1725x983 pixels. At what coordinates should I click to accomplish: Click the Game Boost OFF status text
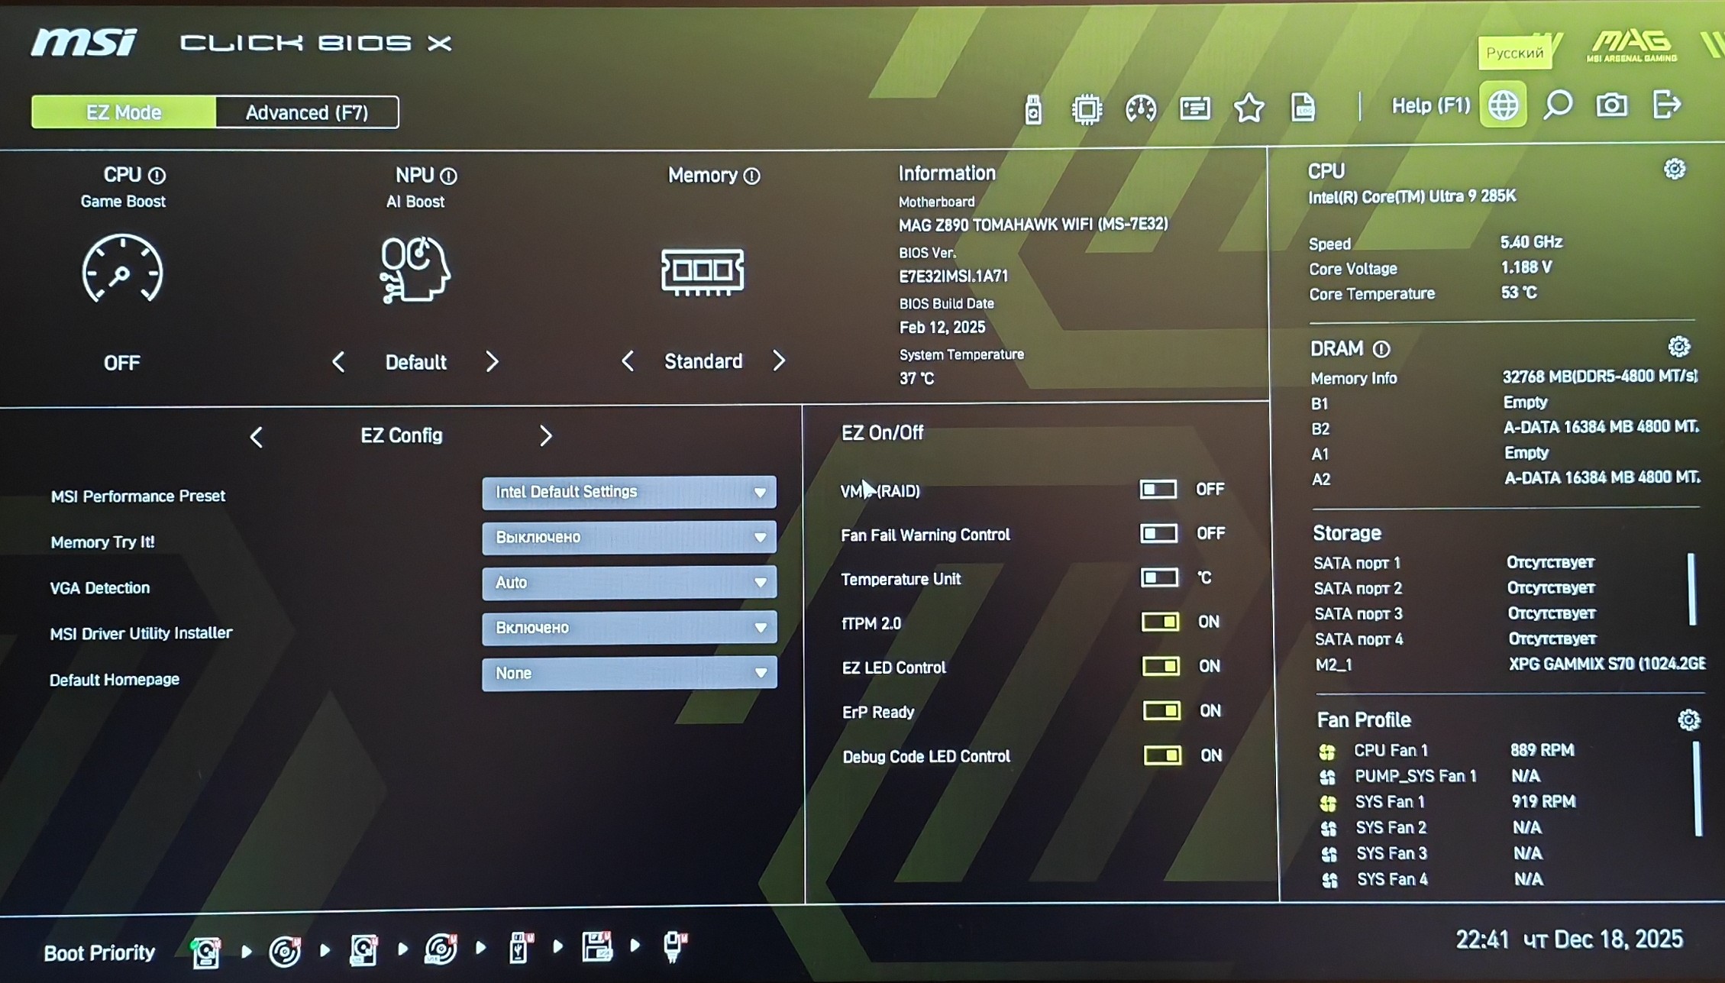point(122,363)
